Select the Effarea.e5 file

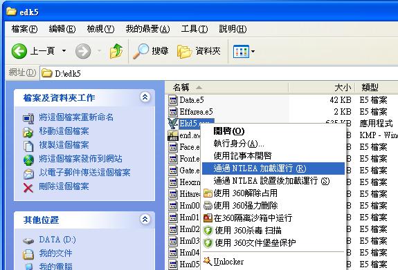[x=196, y=112]
